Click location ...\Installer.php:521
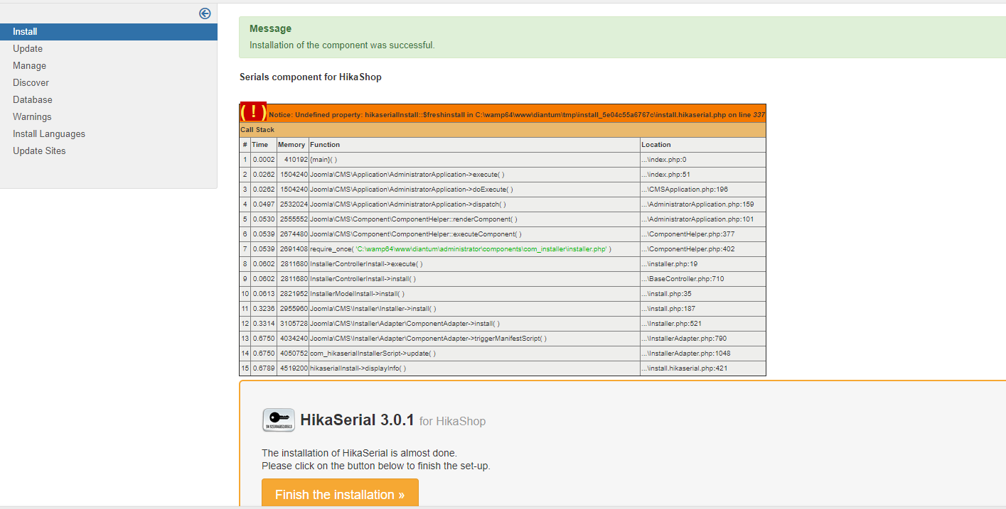This screenshot has width=1006, height=509. pyautogui.click(x=703, y=324)
